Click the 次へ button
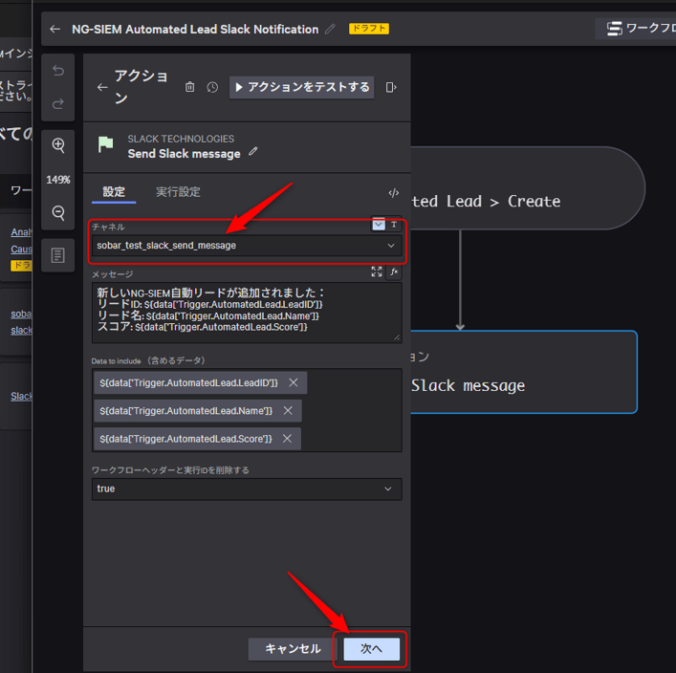 [372, 649]
